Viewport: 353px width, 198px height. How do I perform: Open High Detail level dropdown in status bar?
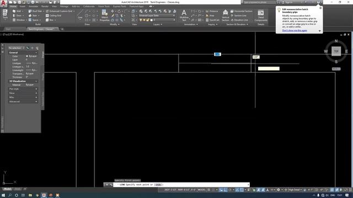point(295,190)
